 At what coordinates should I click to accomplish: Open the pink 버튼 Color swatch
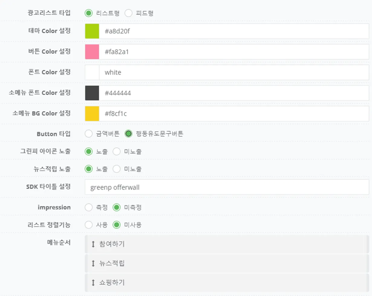(x=92, y=52)
